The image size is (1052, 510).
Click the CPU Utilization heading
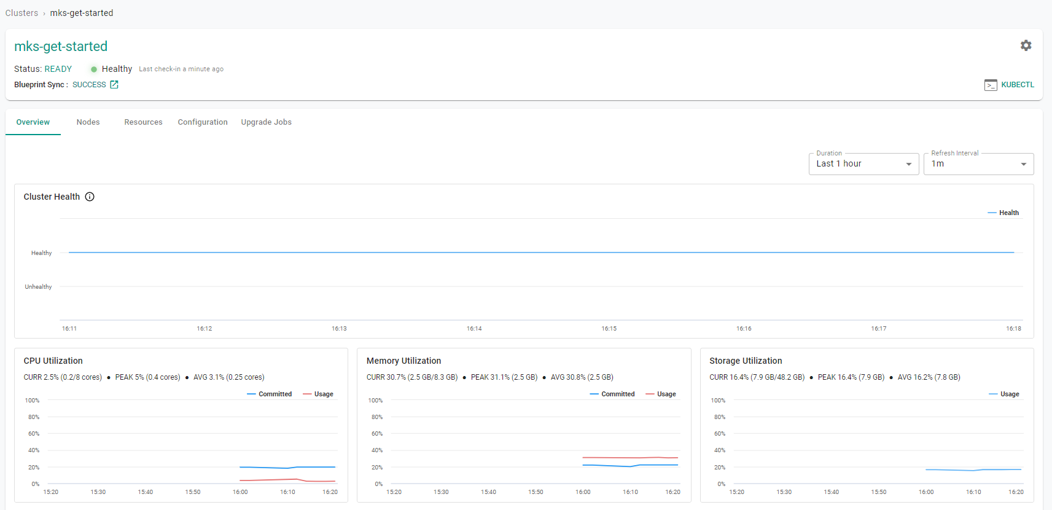[53, 361]
